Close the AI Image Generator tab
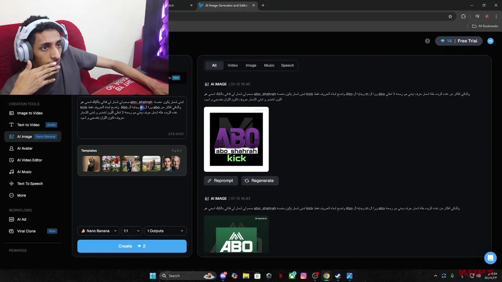Viewport: 502px width, 282px height. (254, 5)
